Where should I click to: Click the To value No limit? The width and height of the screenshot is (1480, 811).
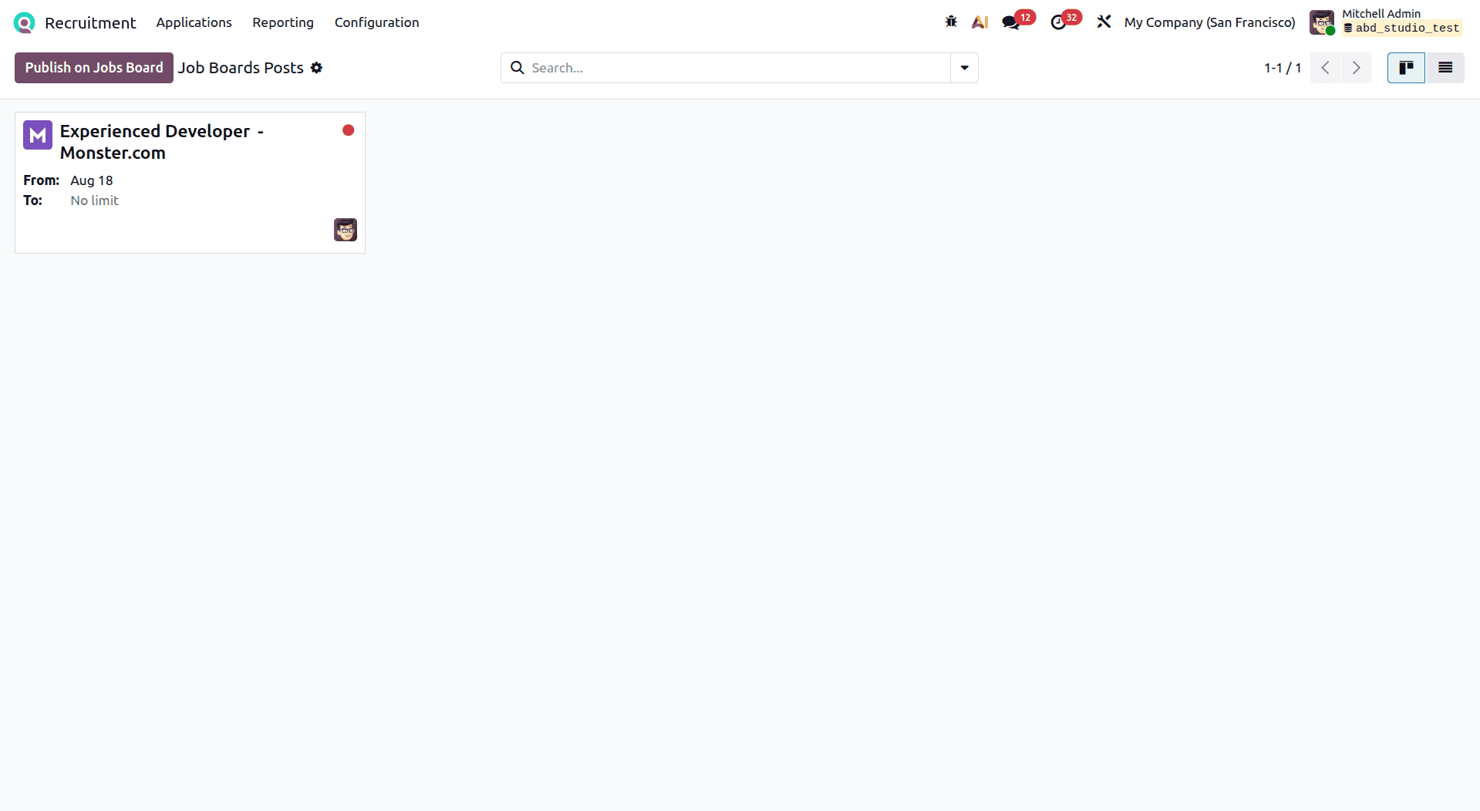(94, 200)
